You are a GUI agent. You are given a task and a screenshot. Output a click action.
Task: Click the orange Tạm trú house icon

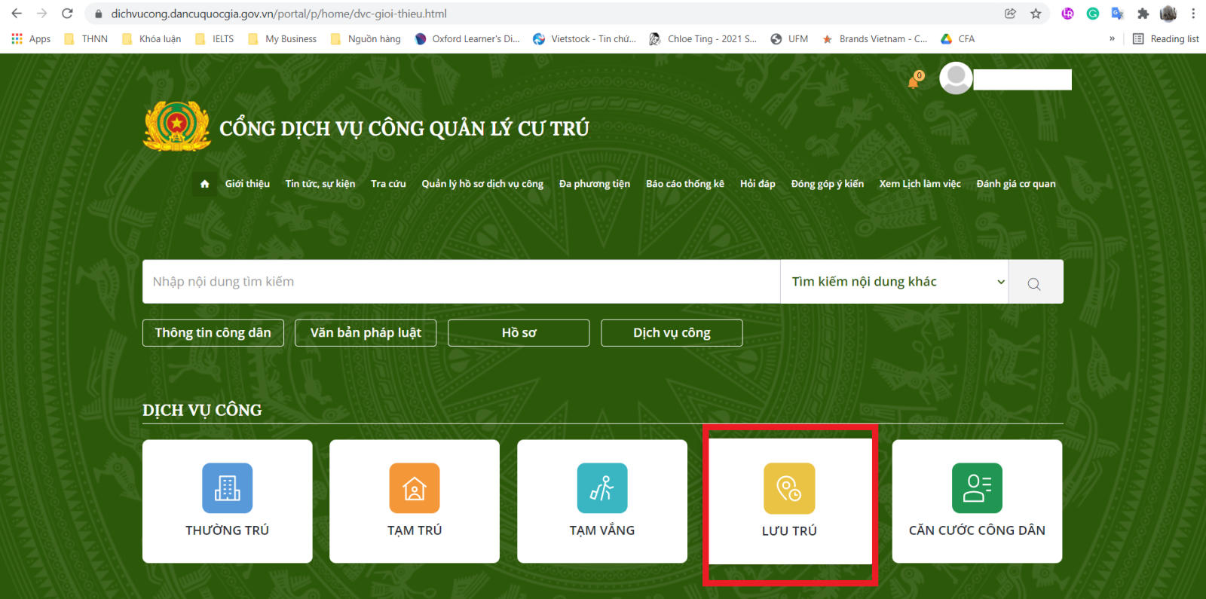click(415, 488)
